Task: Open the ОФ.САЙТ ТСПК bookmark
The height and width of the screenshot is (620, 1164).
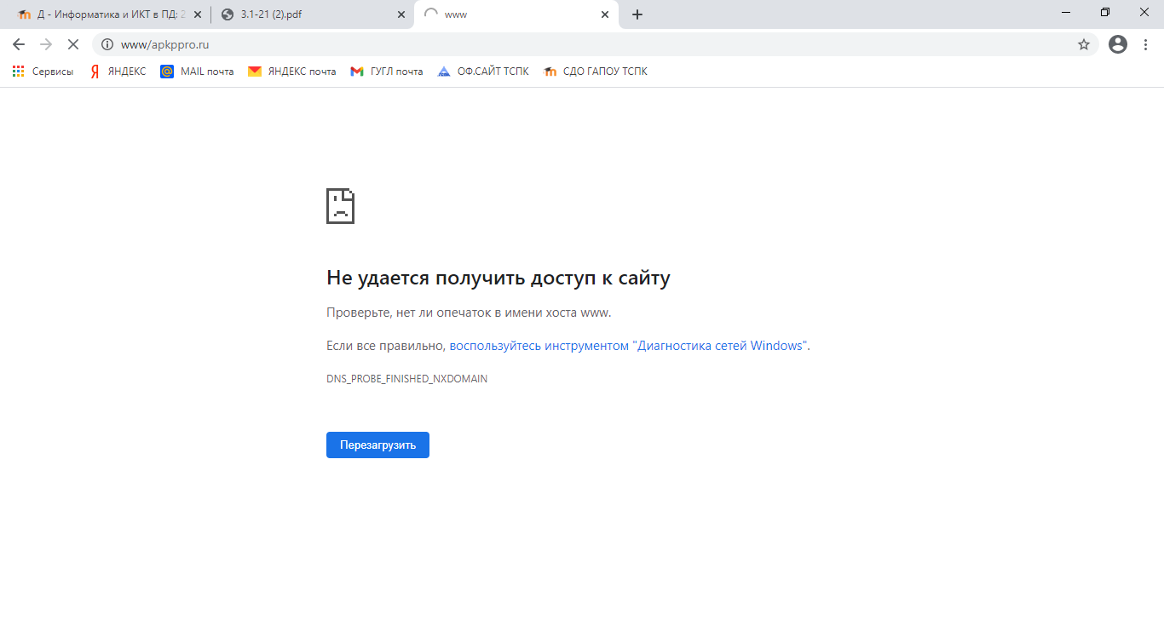Action: tap(482, 72)
